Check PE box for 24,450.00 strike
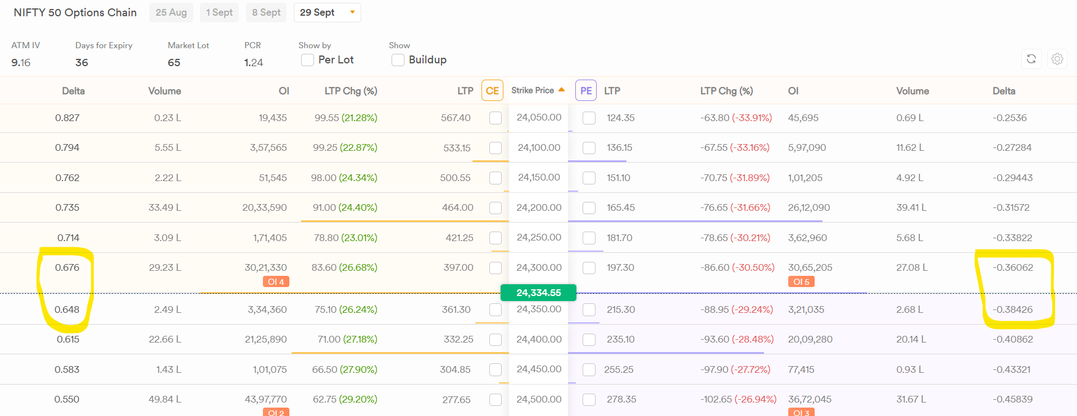 pos(589,369)
